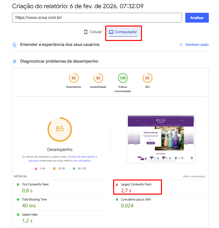This screenshot has width=219, height=228.
Task: Open the SEO score gauge
Action: pos(147,78)
